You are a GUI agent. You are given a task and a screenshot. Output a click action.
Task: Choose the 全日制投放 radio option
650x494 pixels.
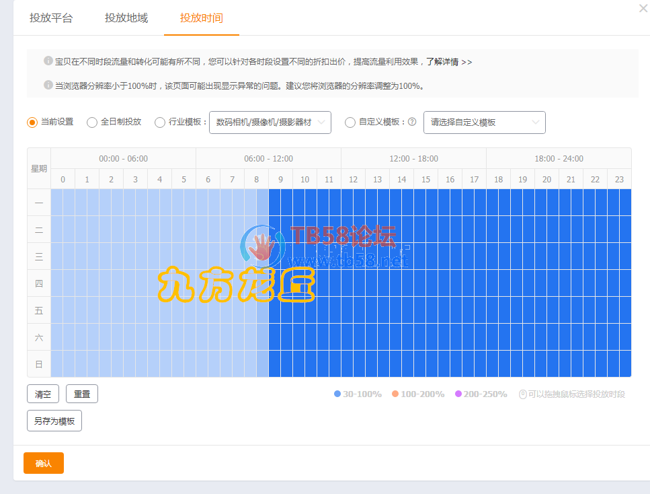(92, 122)
